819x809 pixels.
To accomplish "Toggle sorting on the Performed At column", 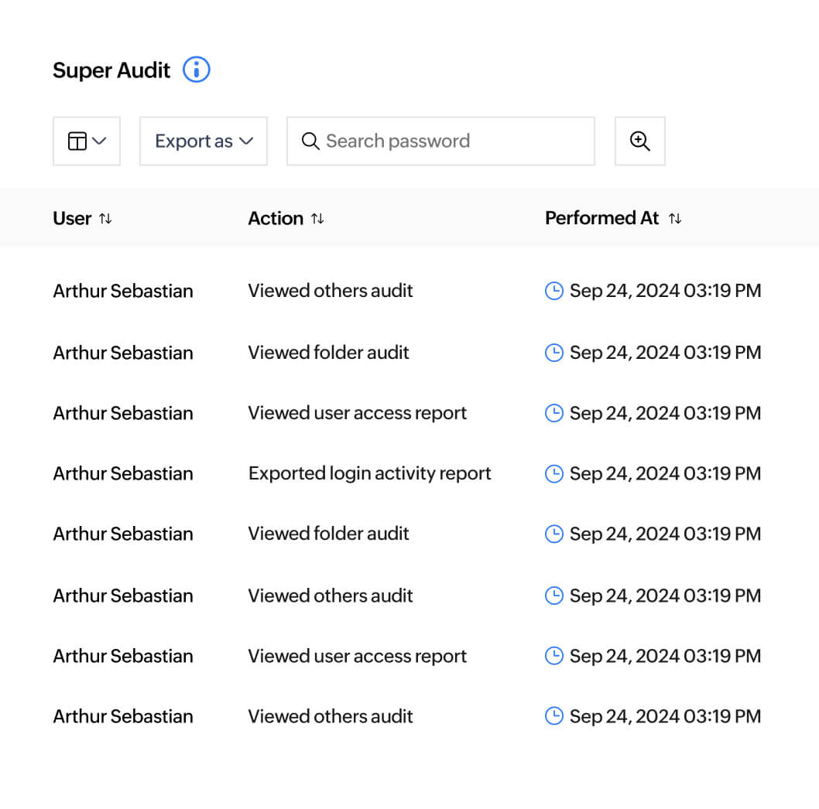I will coord(675,218).
